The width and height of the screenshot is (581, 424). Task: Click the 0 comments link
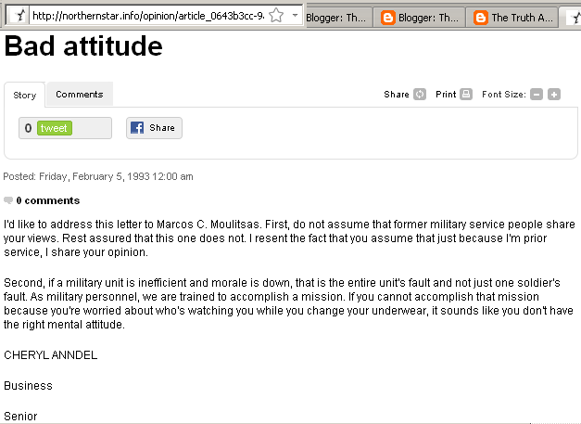pyautogui.click(x=48, y=200)
